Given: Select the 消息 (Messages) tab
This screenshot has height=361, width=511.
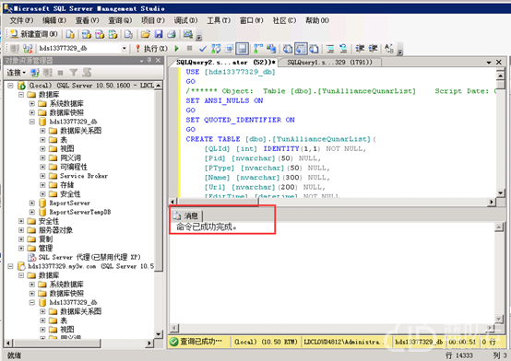Looking at the screenshot, I should click(186, 215).
